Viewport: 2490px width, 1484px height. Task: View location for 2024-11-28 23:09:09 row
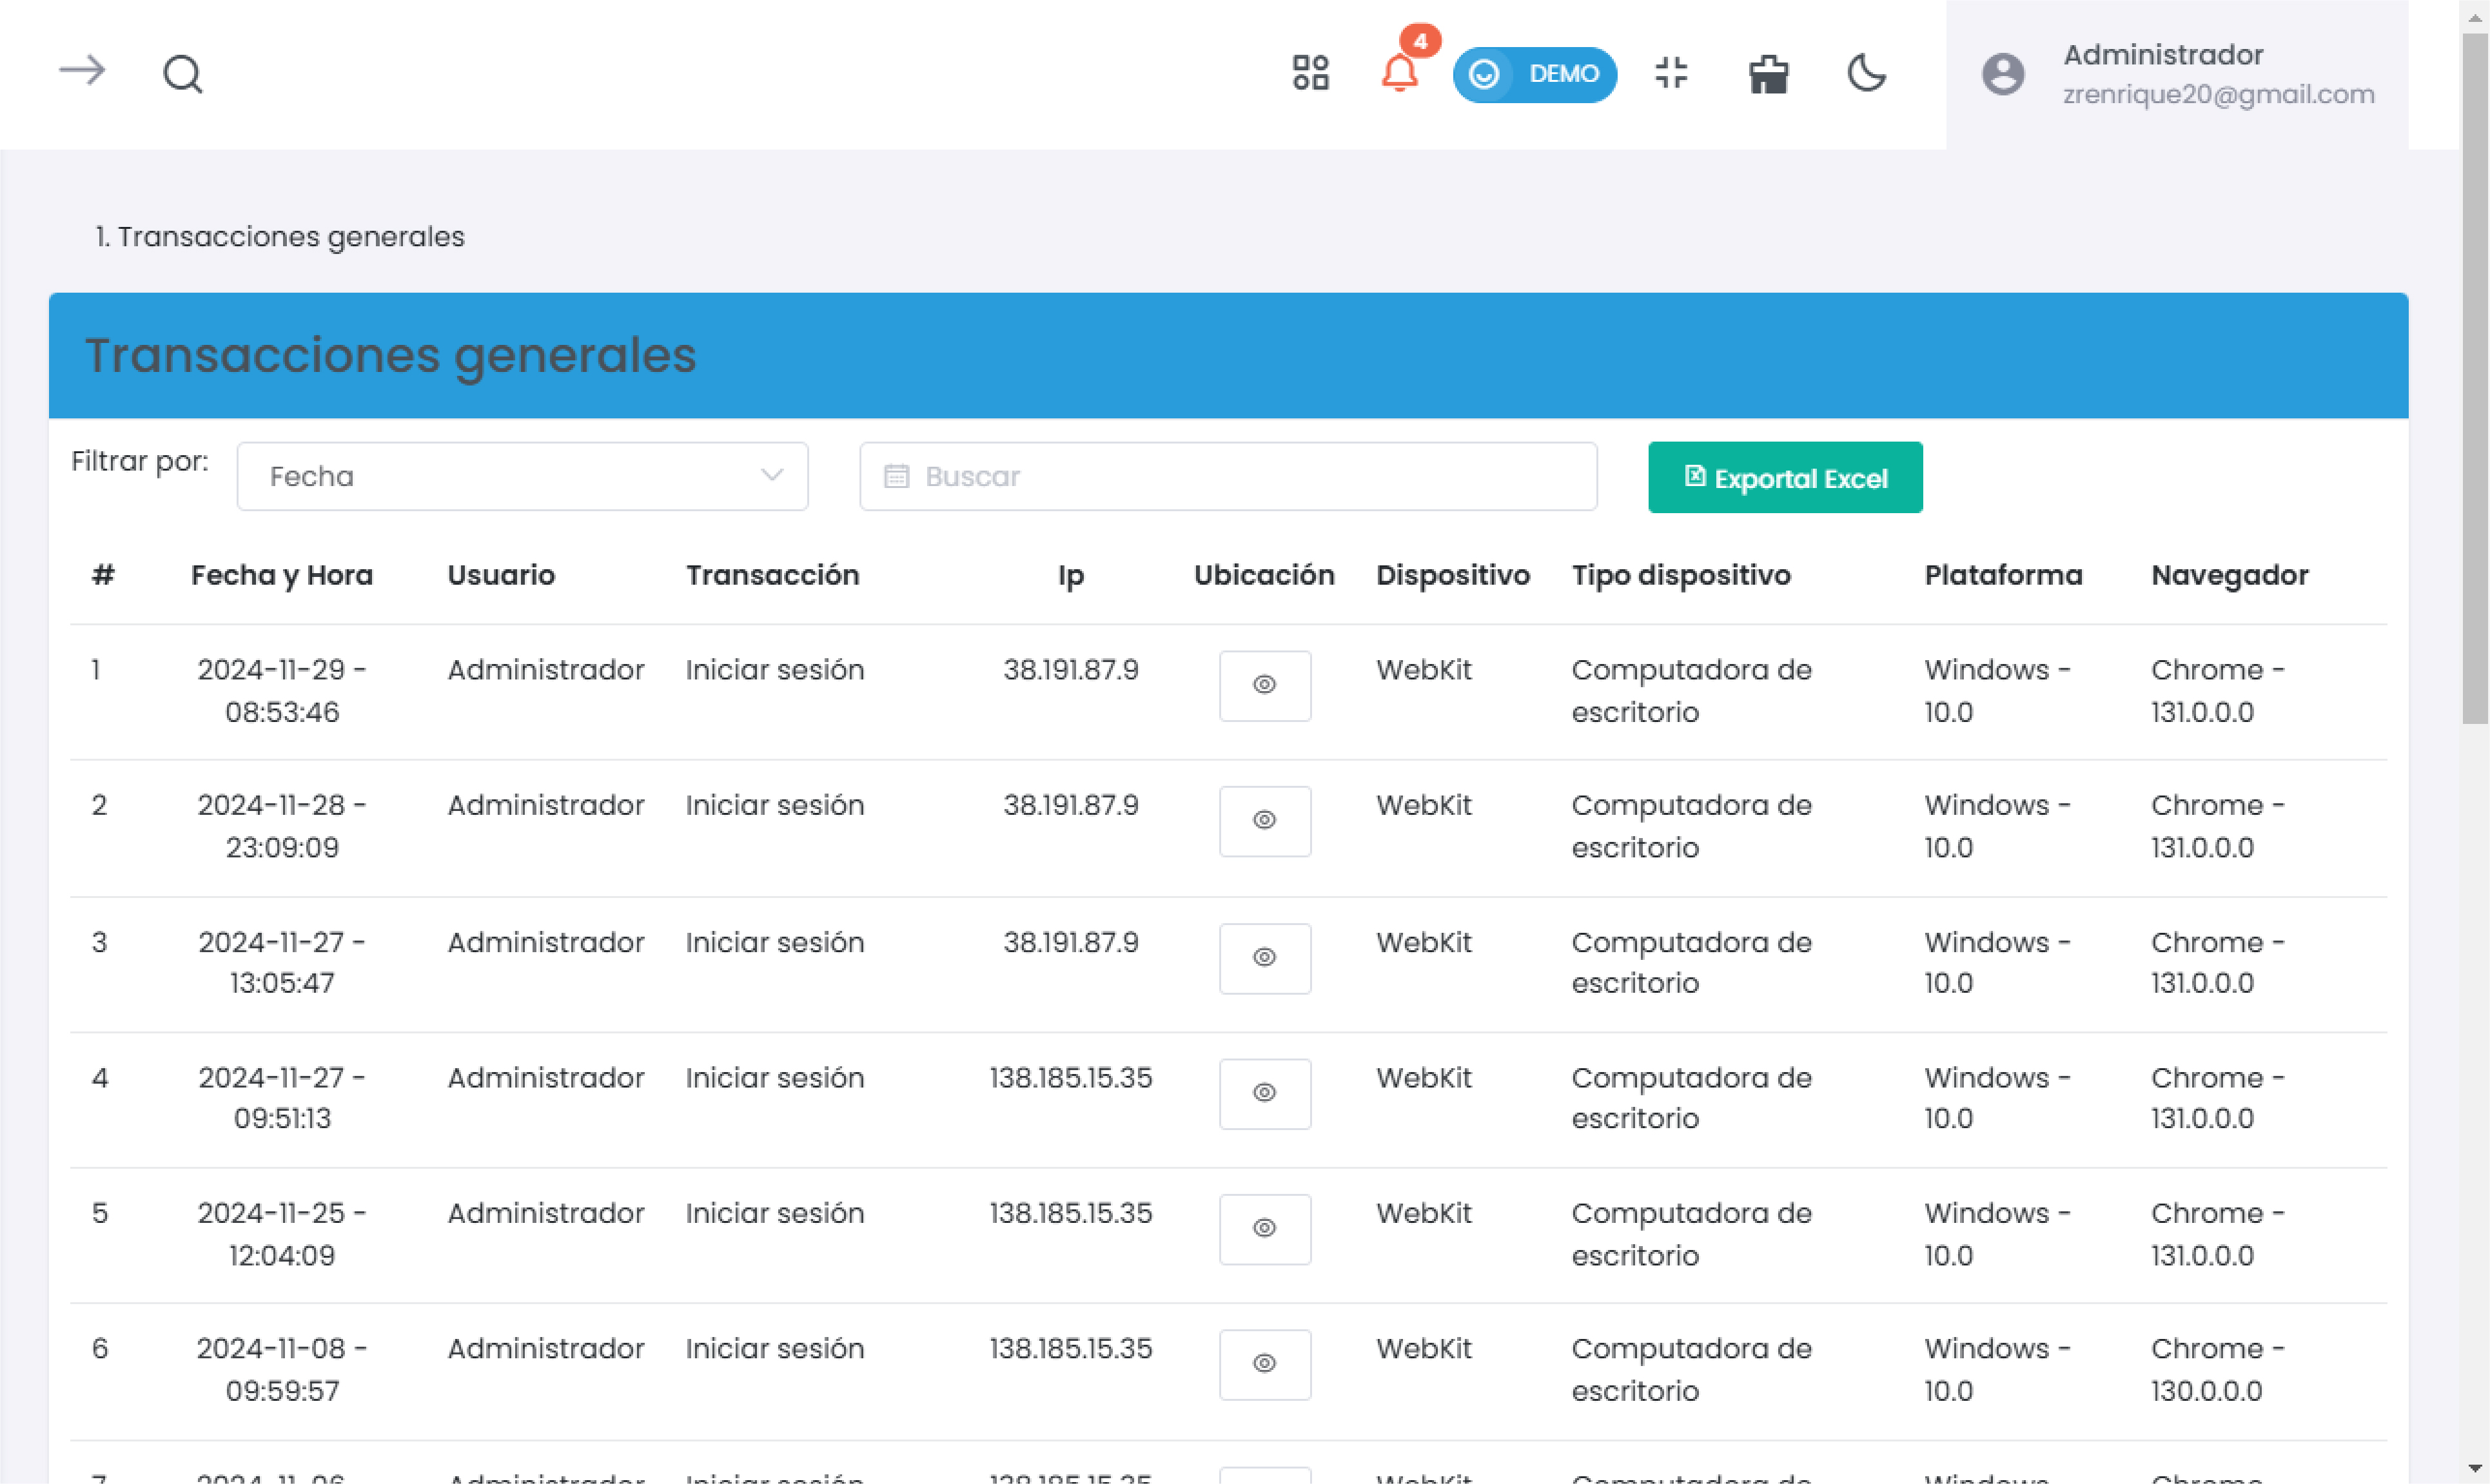coord(1264,821)
